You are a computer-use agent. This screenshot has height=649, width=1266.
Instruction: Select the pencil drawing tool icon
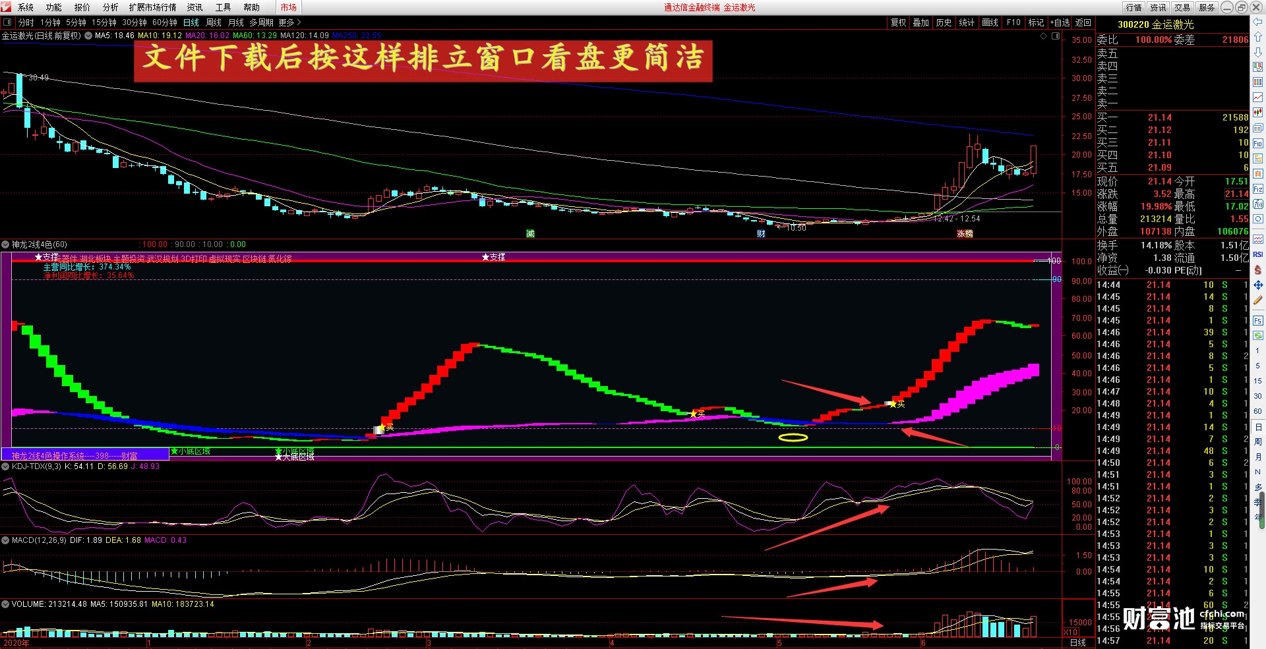1257,300
